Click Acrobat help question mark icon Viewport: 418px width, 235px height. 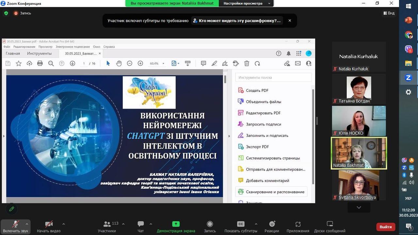[x=279, y=54]
